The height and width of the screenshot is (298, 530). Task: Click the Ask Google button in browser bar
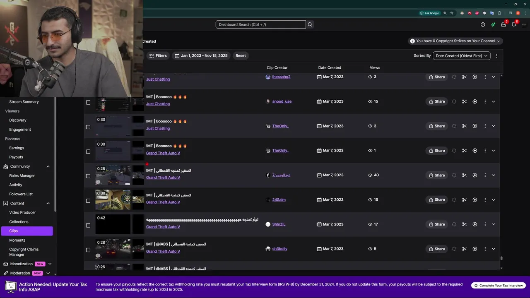coord(429,13)
